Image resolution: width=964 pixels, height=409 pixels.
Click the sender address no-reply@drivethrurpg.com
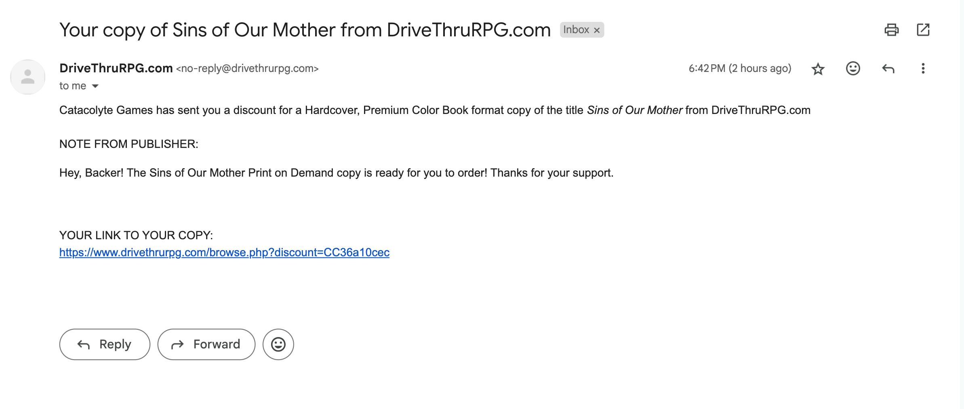click(x=247, y=69)
